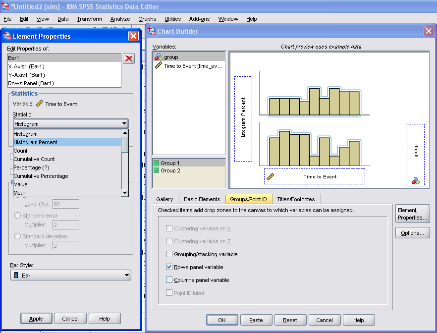
Task: Select Y-Axis1 (Bar1) in properties list
Action: 26,75
